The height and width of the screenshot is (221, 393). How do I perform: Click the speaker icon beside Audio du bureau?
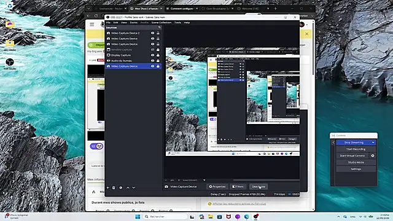[108, 61]
